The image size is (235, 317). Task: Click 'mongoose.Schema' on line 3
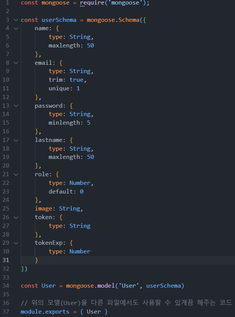click(113, 20)
